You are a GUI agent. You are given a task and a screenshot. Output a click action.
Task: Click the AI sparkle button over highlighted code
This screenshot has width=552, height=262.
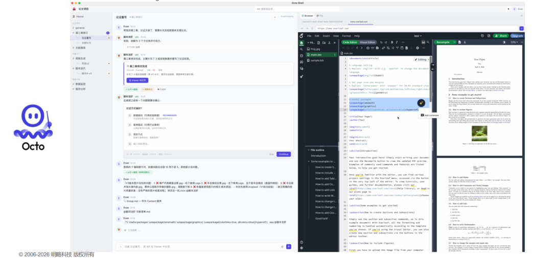[x=421, y=103]
